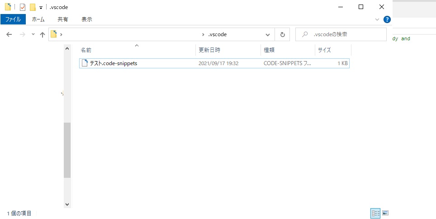Click the CODE-SNIPPETS type cell
Image resolution: width=436 pixels, height=219 pixels.
(288, 63)
